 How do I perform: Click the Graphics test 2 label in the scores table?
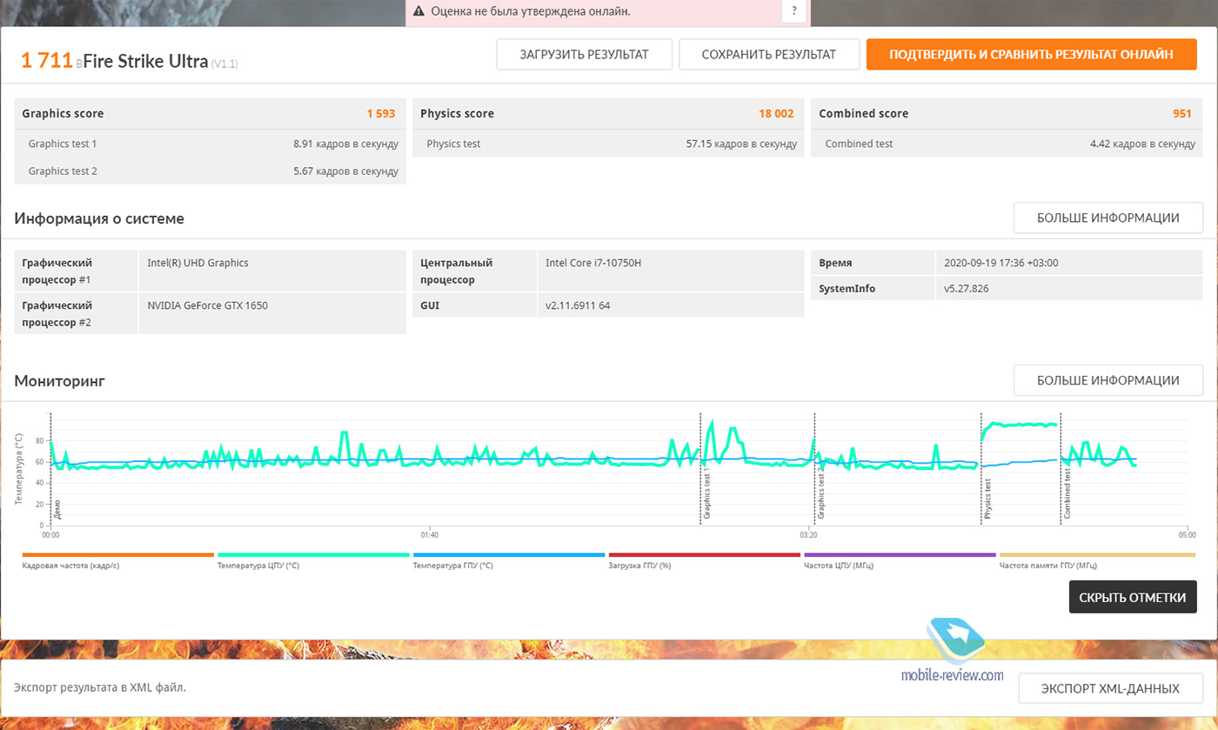pos(63,171)
